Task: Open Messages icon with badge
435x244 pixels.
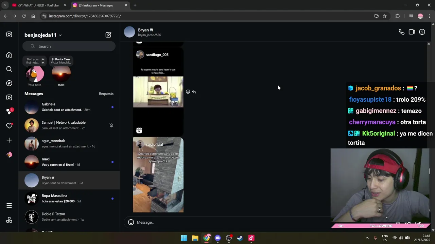Action: point(9,111)
